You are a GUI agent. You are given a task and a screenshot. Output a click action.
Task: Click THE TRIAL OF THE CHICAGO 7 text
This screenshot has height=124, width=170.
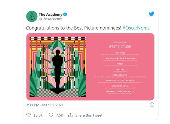coord(120,91)
